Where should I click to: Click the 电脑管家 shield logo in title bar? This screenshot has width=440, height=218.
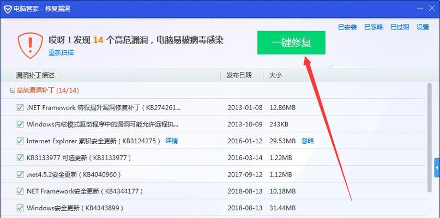coord(8,9)
